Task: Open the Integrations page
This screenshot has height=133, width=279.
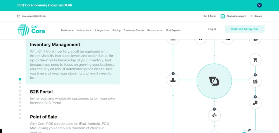Action: [102, 30]
